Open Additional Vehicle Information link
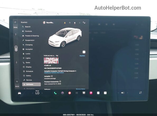The width and height of the screenshot is (157, 116). 54,73
